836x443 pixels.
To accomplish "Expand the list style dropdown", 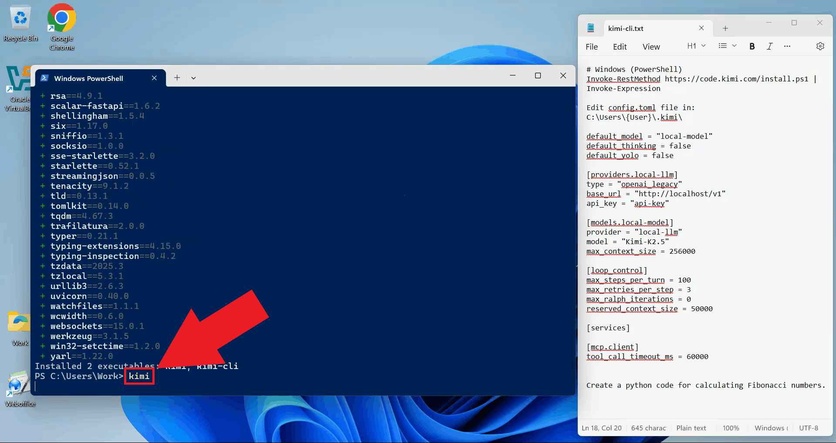I will 727,46.
